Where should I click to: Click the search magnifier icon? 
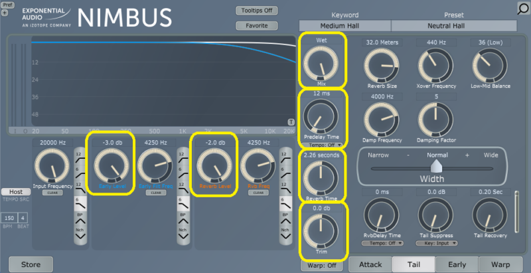(522, 9)
